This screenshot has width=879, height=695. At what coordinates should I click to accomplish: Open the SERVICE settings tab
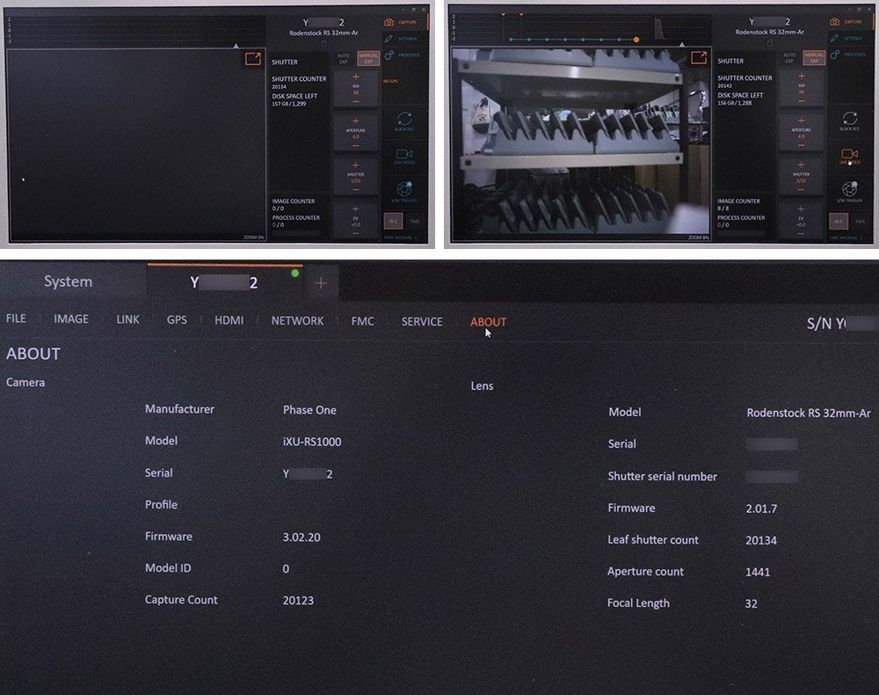pyautogui.click(x=422, y=322)
